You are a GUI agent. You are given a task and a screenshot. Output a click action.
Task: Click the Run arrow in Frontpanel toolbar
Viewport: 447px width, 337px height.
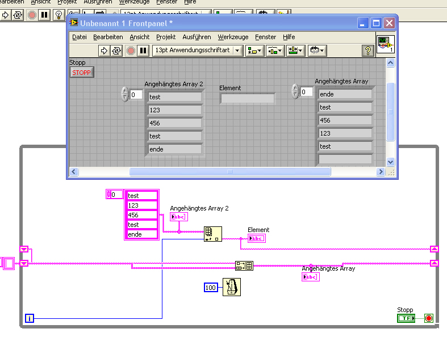pyautogui.click(x=104, y=50)
